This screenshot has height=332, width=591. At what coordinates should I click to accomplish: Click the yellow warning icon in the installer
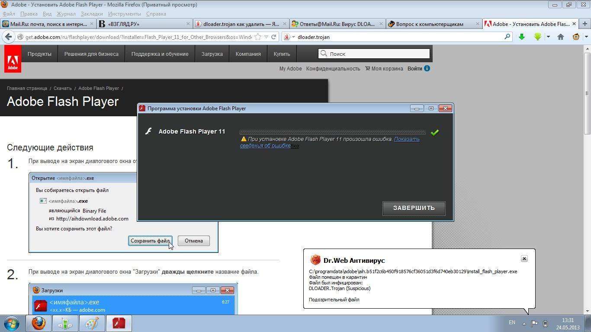[244, 139]
